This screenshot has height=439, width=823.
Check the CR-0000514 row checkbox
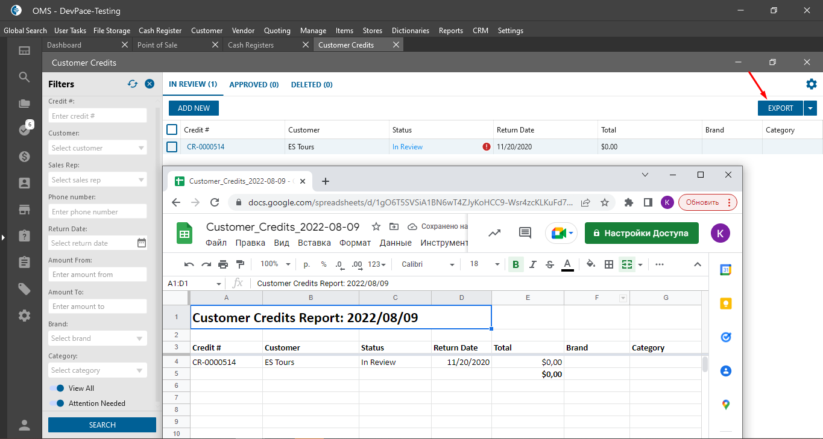point(172,147)
